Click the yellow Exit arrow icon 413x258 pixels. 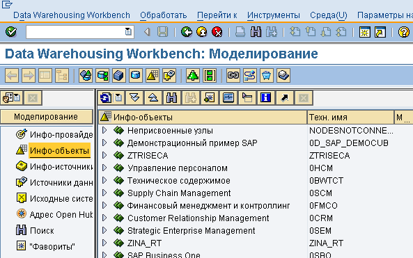[x=202, y=32]
